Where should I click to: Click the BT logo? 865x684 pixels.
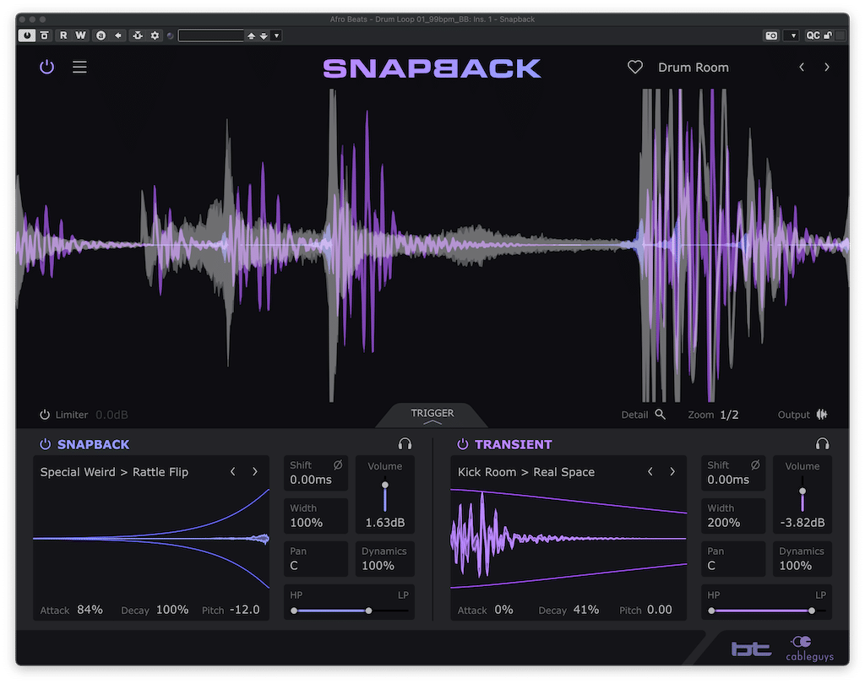click(x=751, y=649)
